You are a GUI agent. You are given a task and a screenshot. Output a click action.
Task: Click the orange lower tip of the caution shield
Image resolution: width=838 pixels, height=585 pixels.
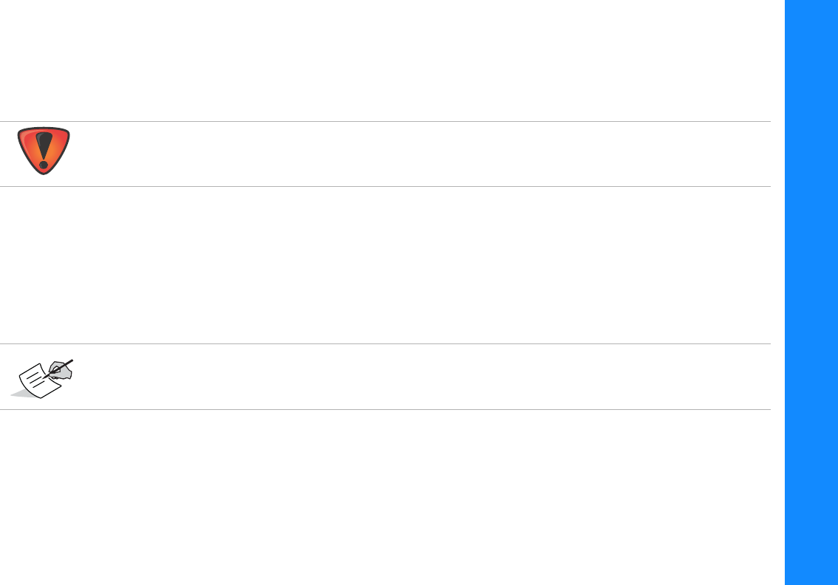pyautogui.click(x=44, y=169)
